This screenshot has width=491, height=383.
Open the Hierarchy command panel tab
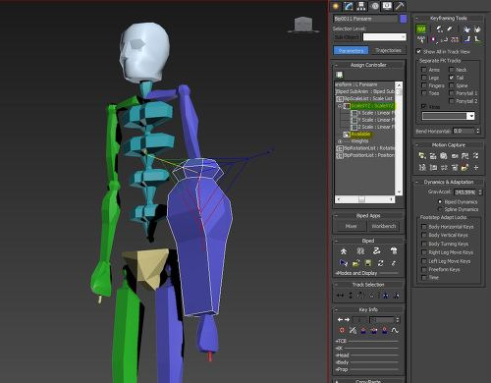click(361, 6)
